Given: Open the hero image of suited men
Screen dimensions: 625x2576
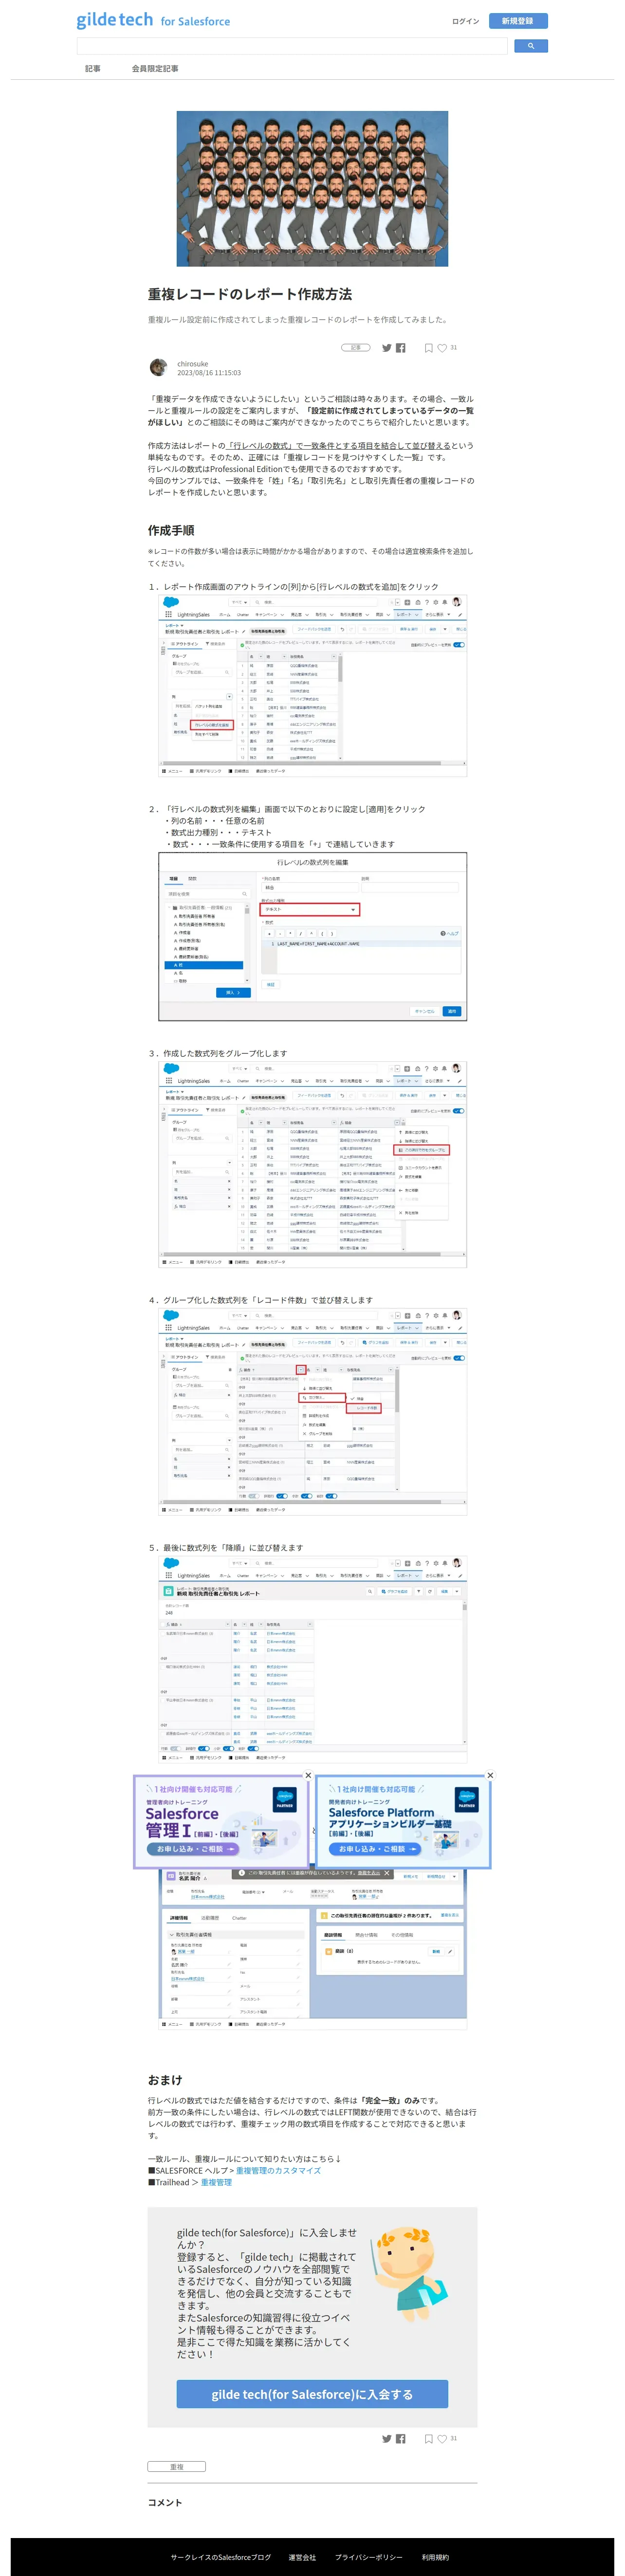Looking at the screenshot, I should coord(312,189).
